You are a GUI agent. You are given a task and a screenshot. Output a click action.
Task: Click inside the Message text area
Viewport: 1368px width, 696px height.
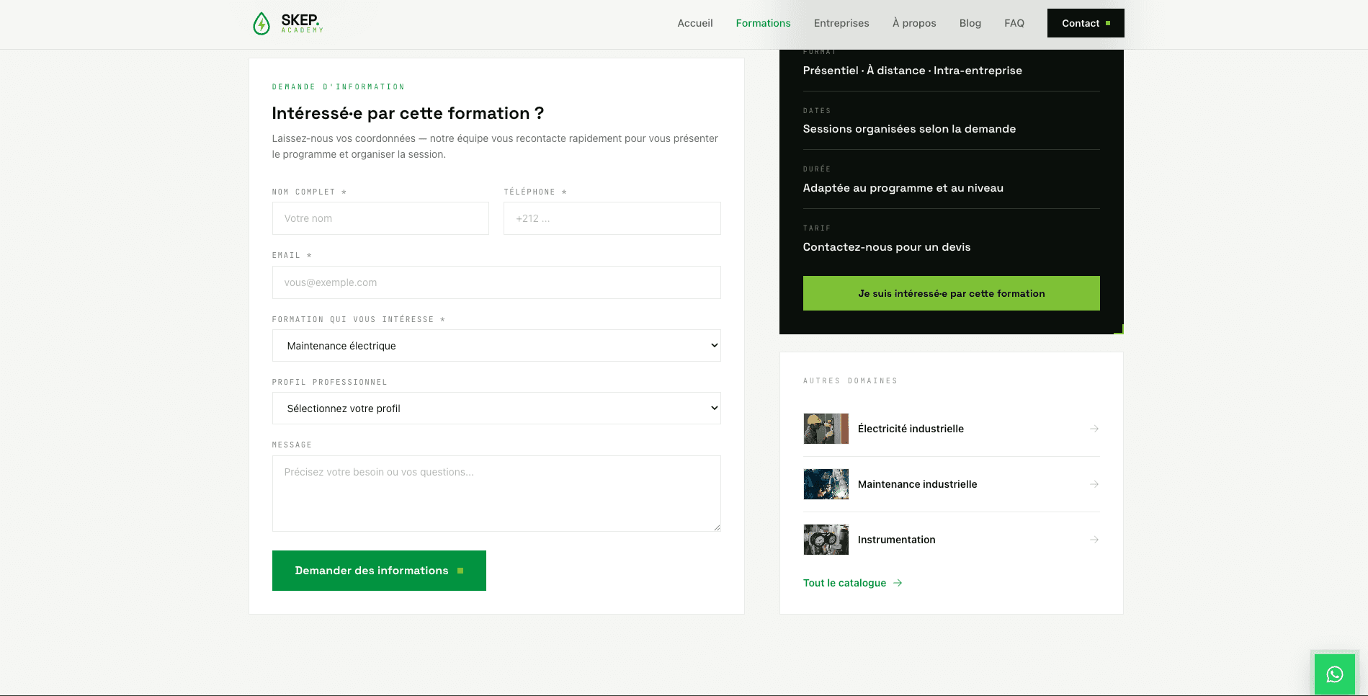pos(496,494)
